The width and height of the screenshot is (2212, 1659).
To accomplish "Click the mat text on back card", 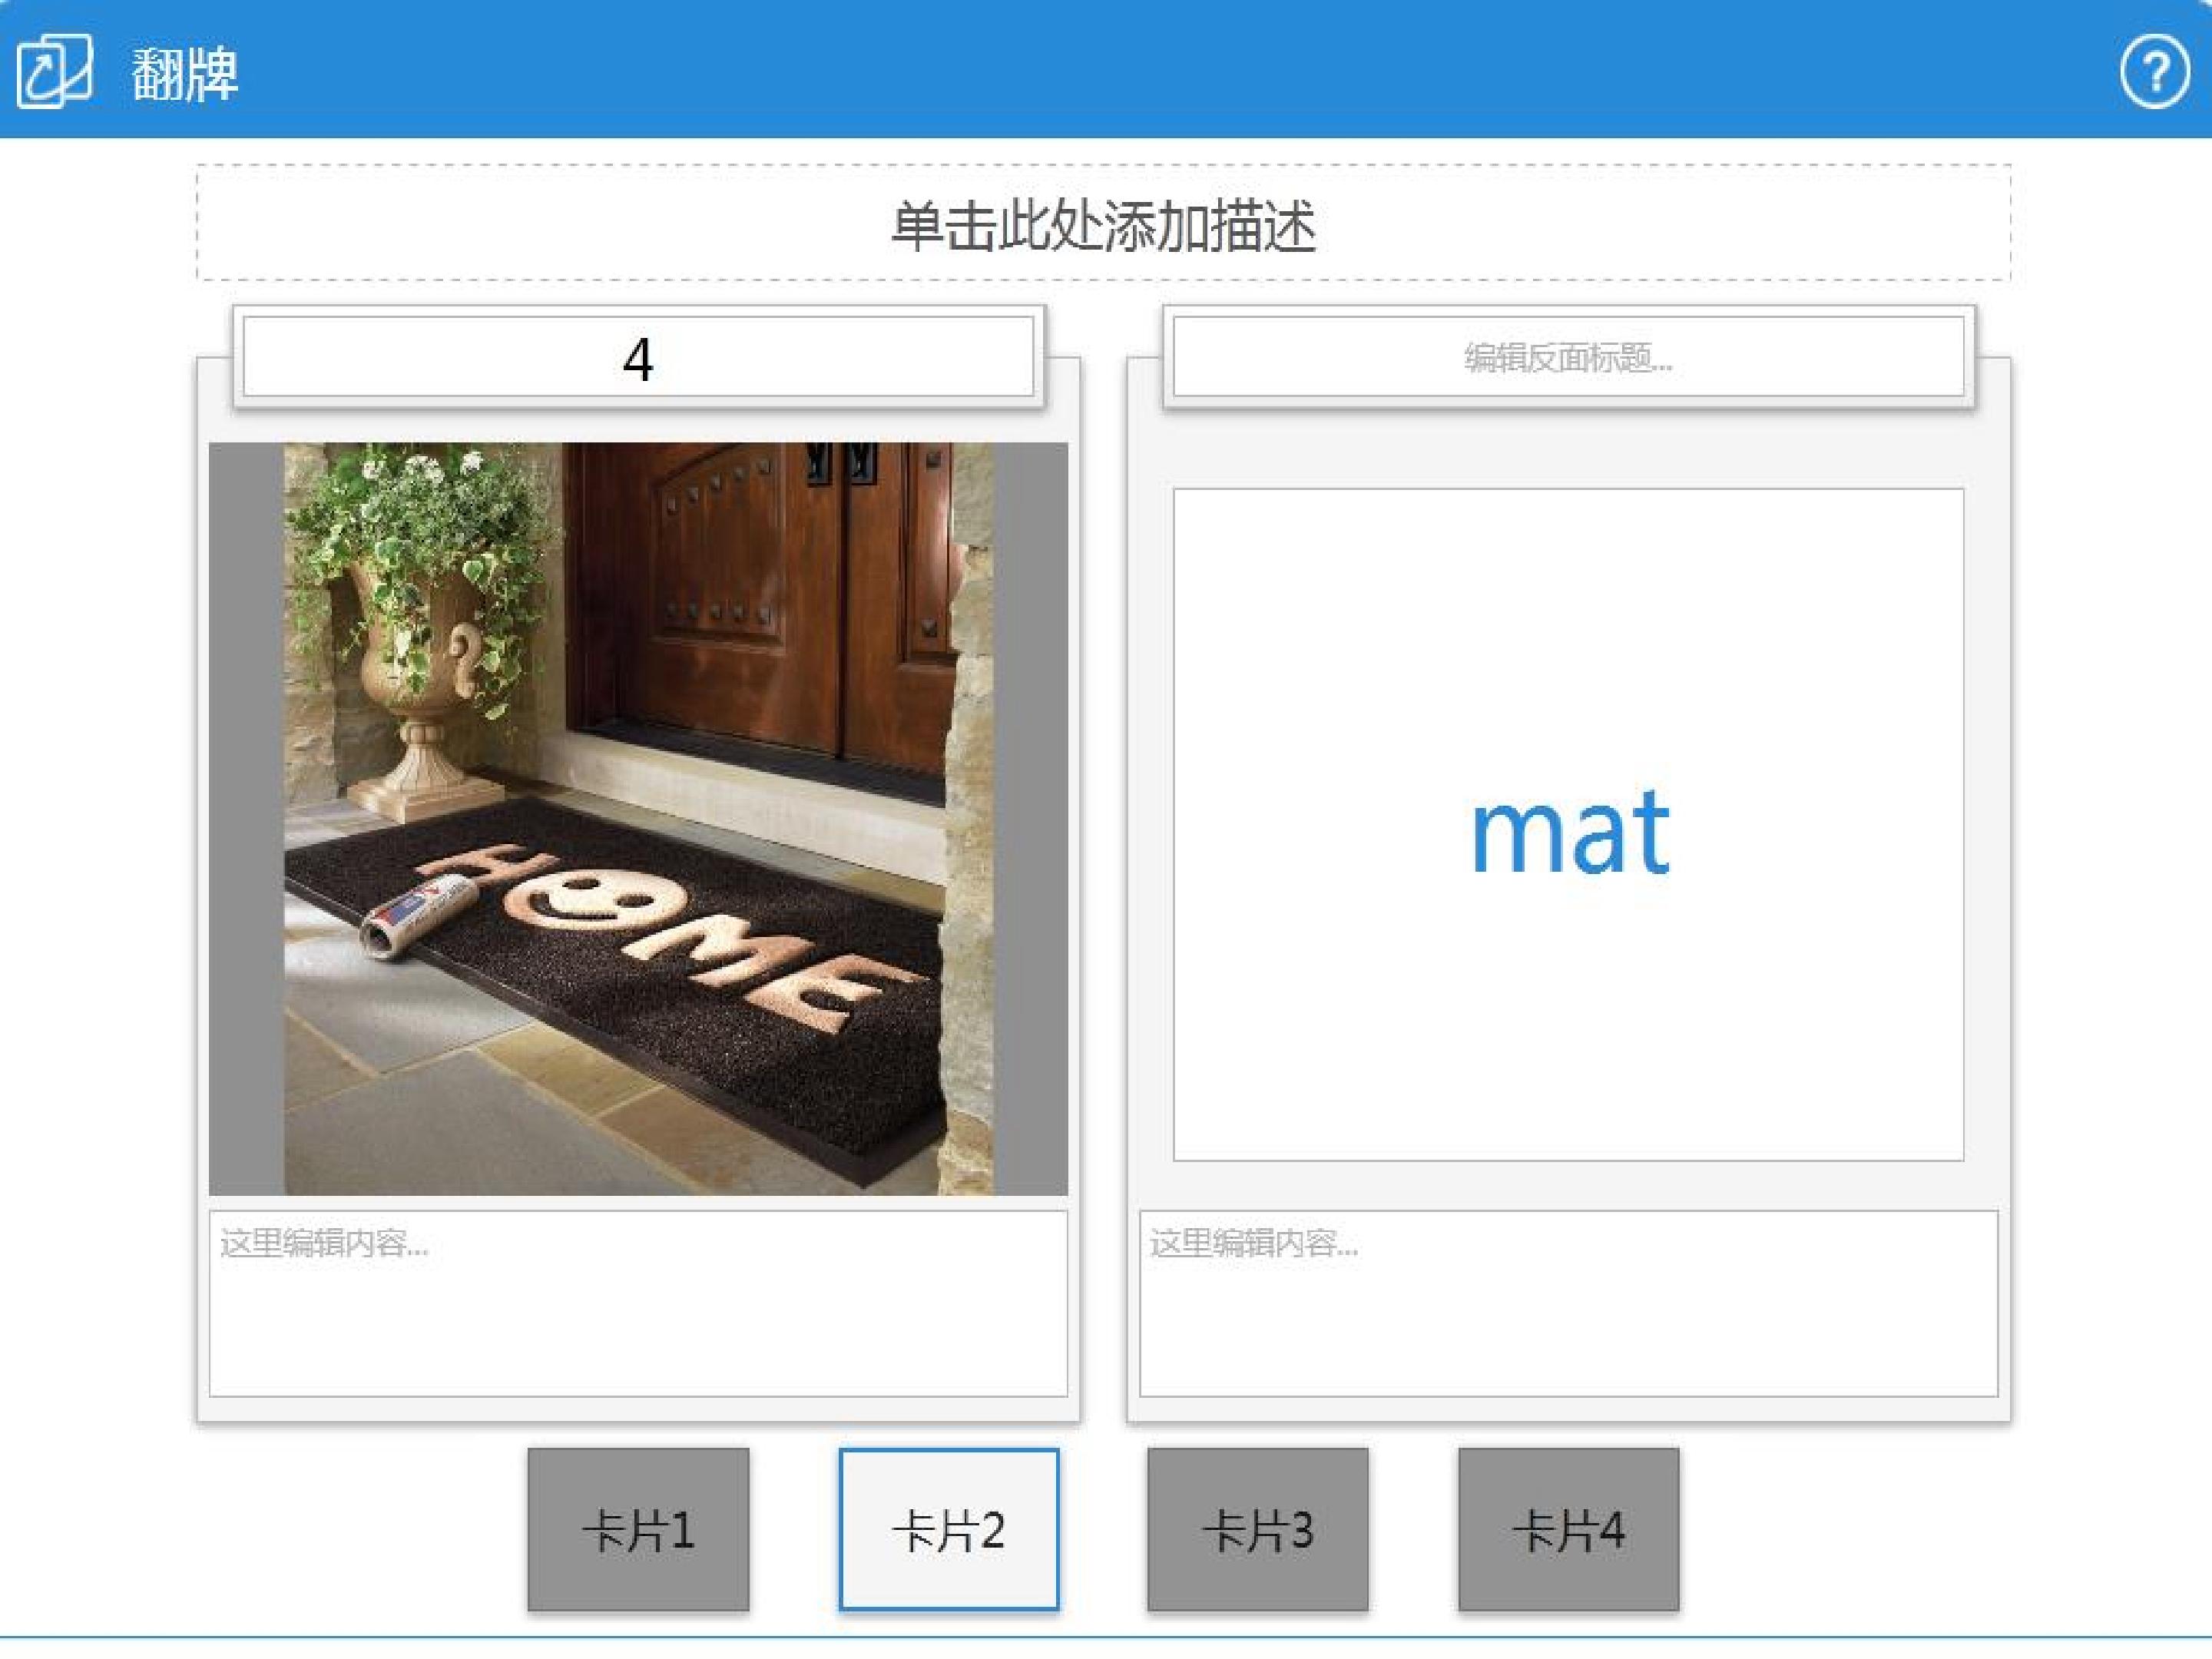I will (x=1570, y=832).
